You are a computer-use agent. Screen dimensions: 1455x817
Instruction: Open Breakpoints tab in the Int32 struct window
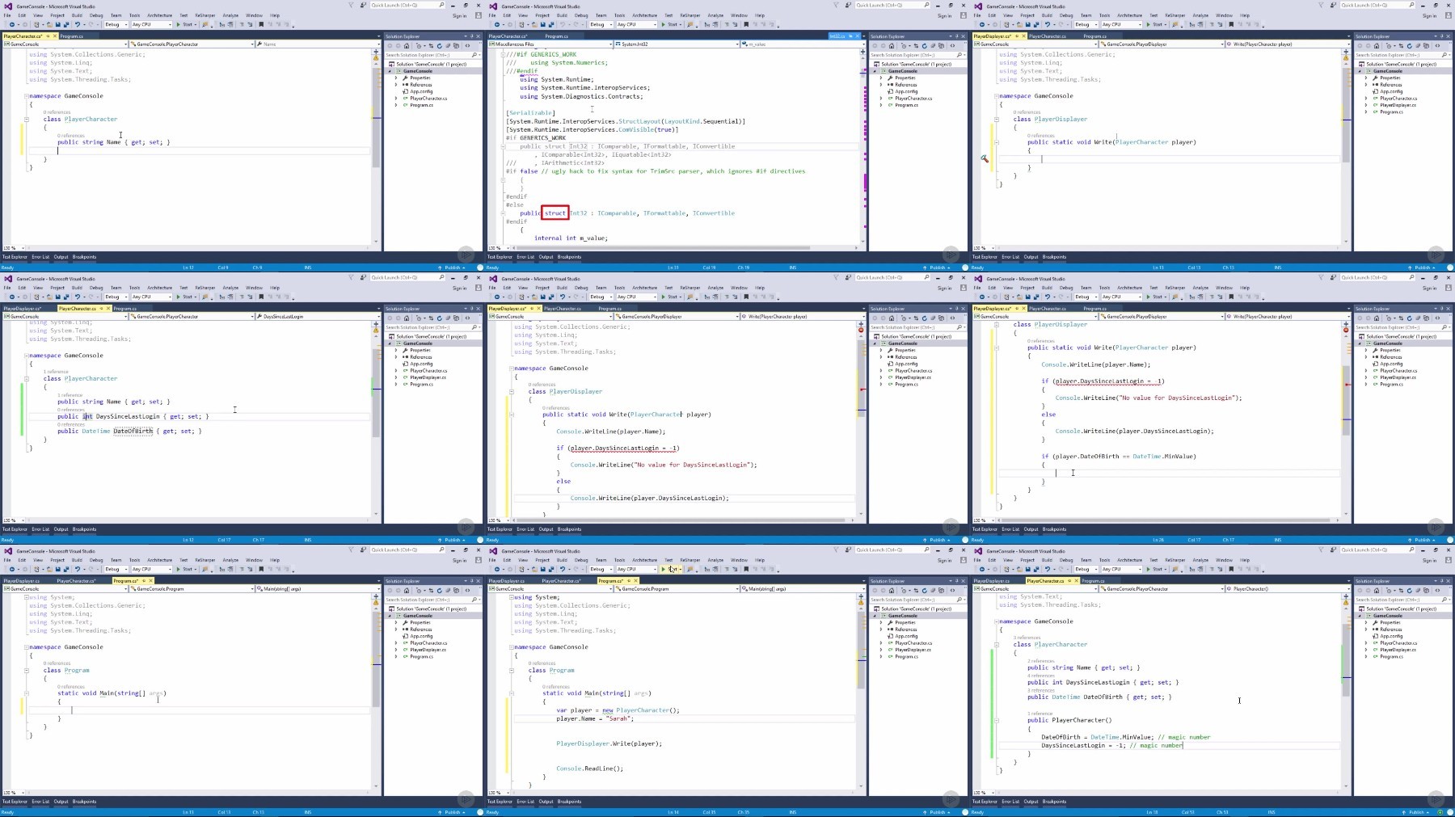569,257
